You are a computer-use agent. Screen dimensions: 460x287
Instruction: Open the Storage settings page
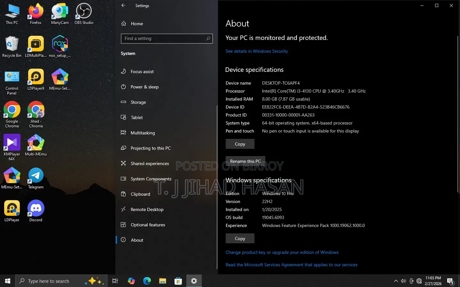(x=138, y=102)
